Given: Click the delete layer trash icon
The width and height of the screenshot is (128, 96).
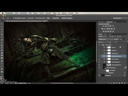Looking at the screenshot, I should (x=125, y=83).
